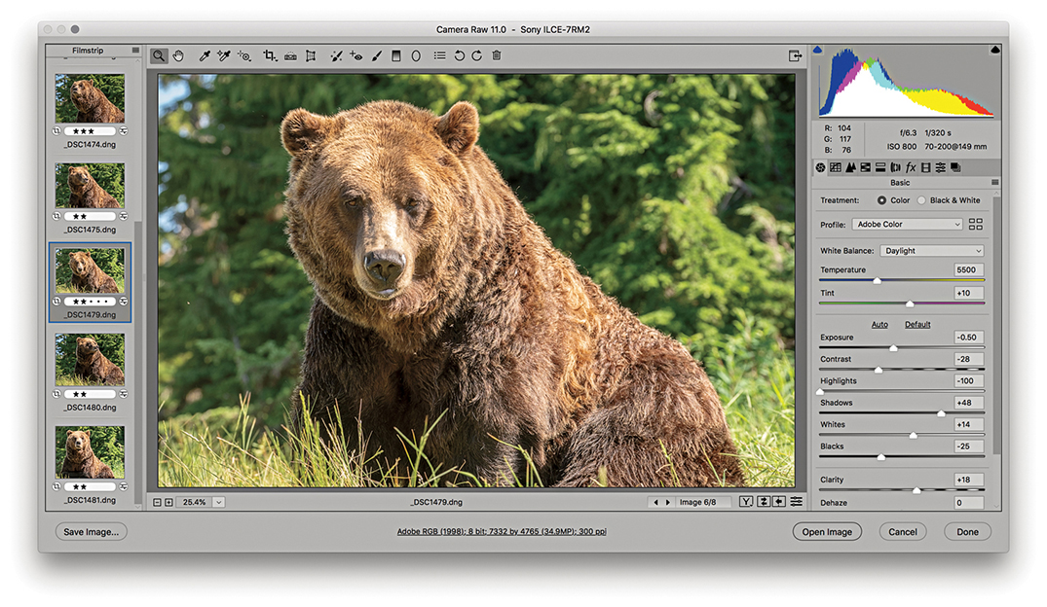This screenshot has height=607, width=1047.
Task: Select the Crop tool
Action: click(270, 56)
